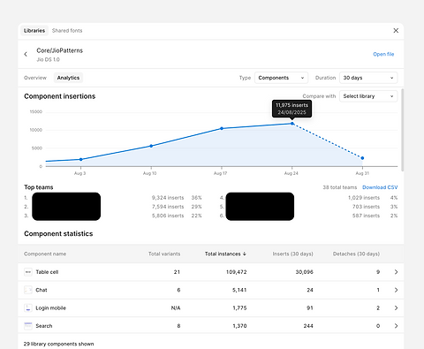Click the 11,975 inserts tooltip
Viewport: 424px width, 349px height.
[291, 109]
